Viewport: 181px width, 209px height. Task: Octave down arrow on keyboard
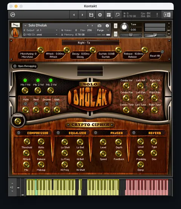12,191
